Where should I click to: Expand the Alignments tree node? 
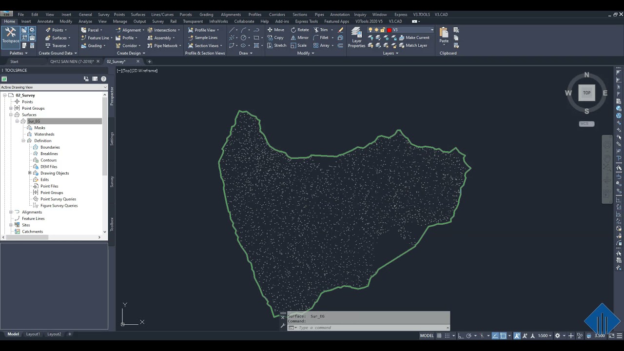click(11, 212)
